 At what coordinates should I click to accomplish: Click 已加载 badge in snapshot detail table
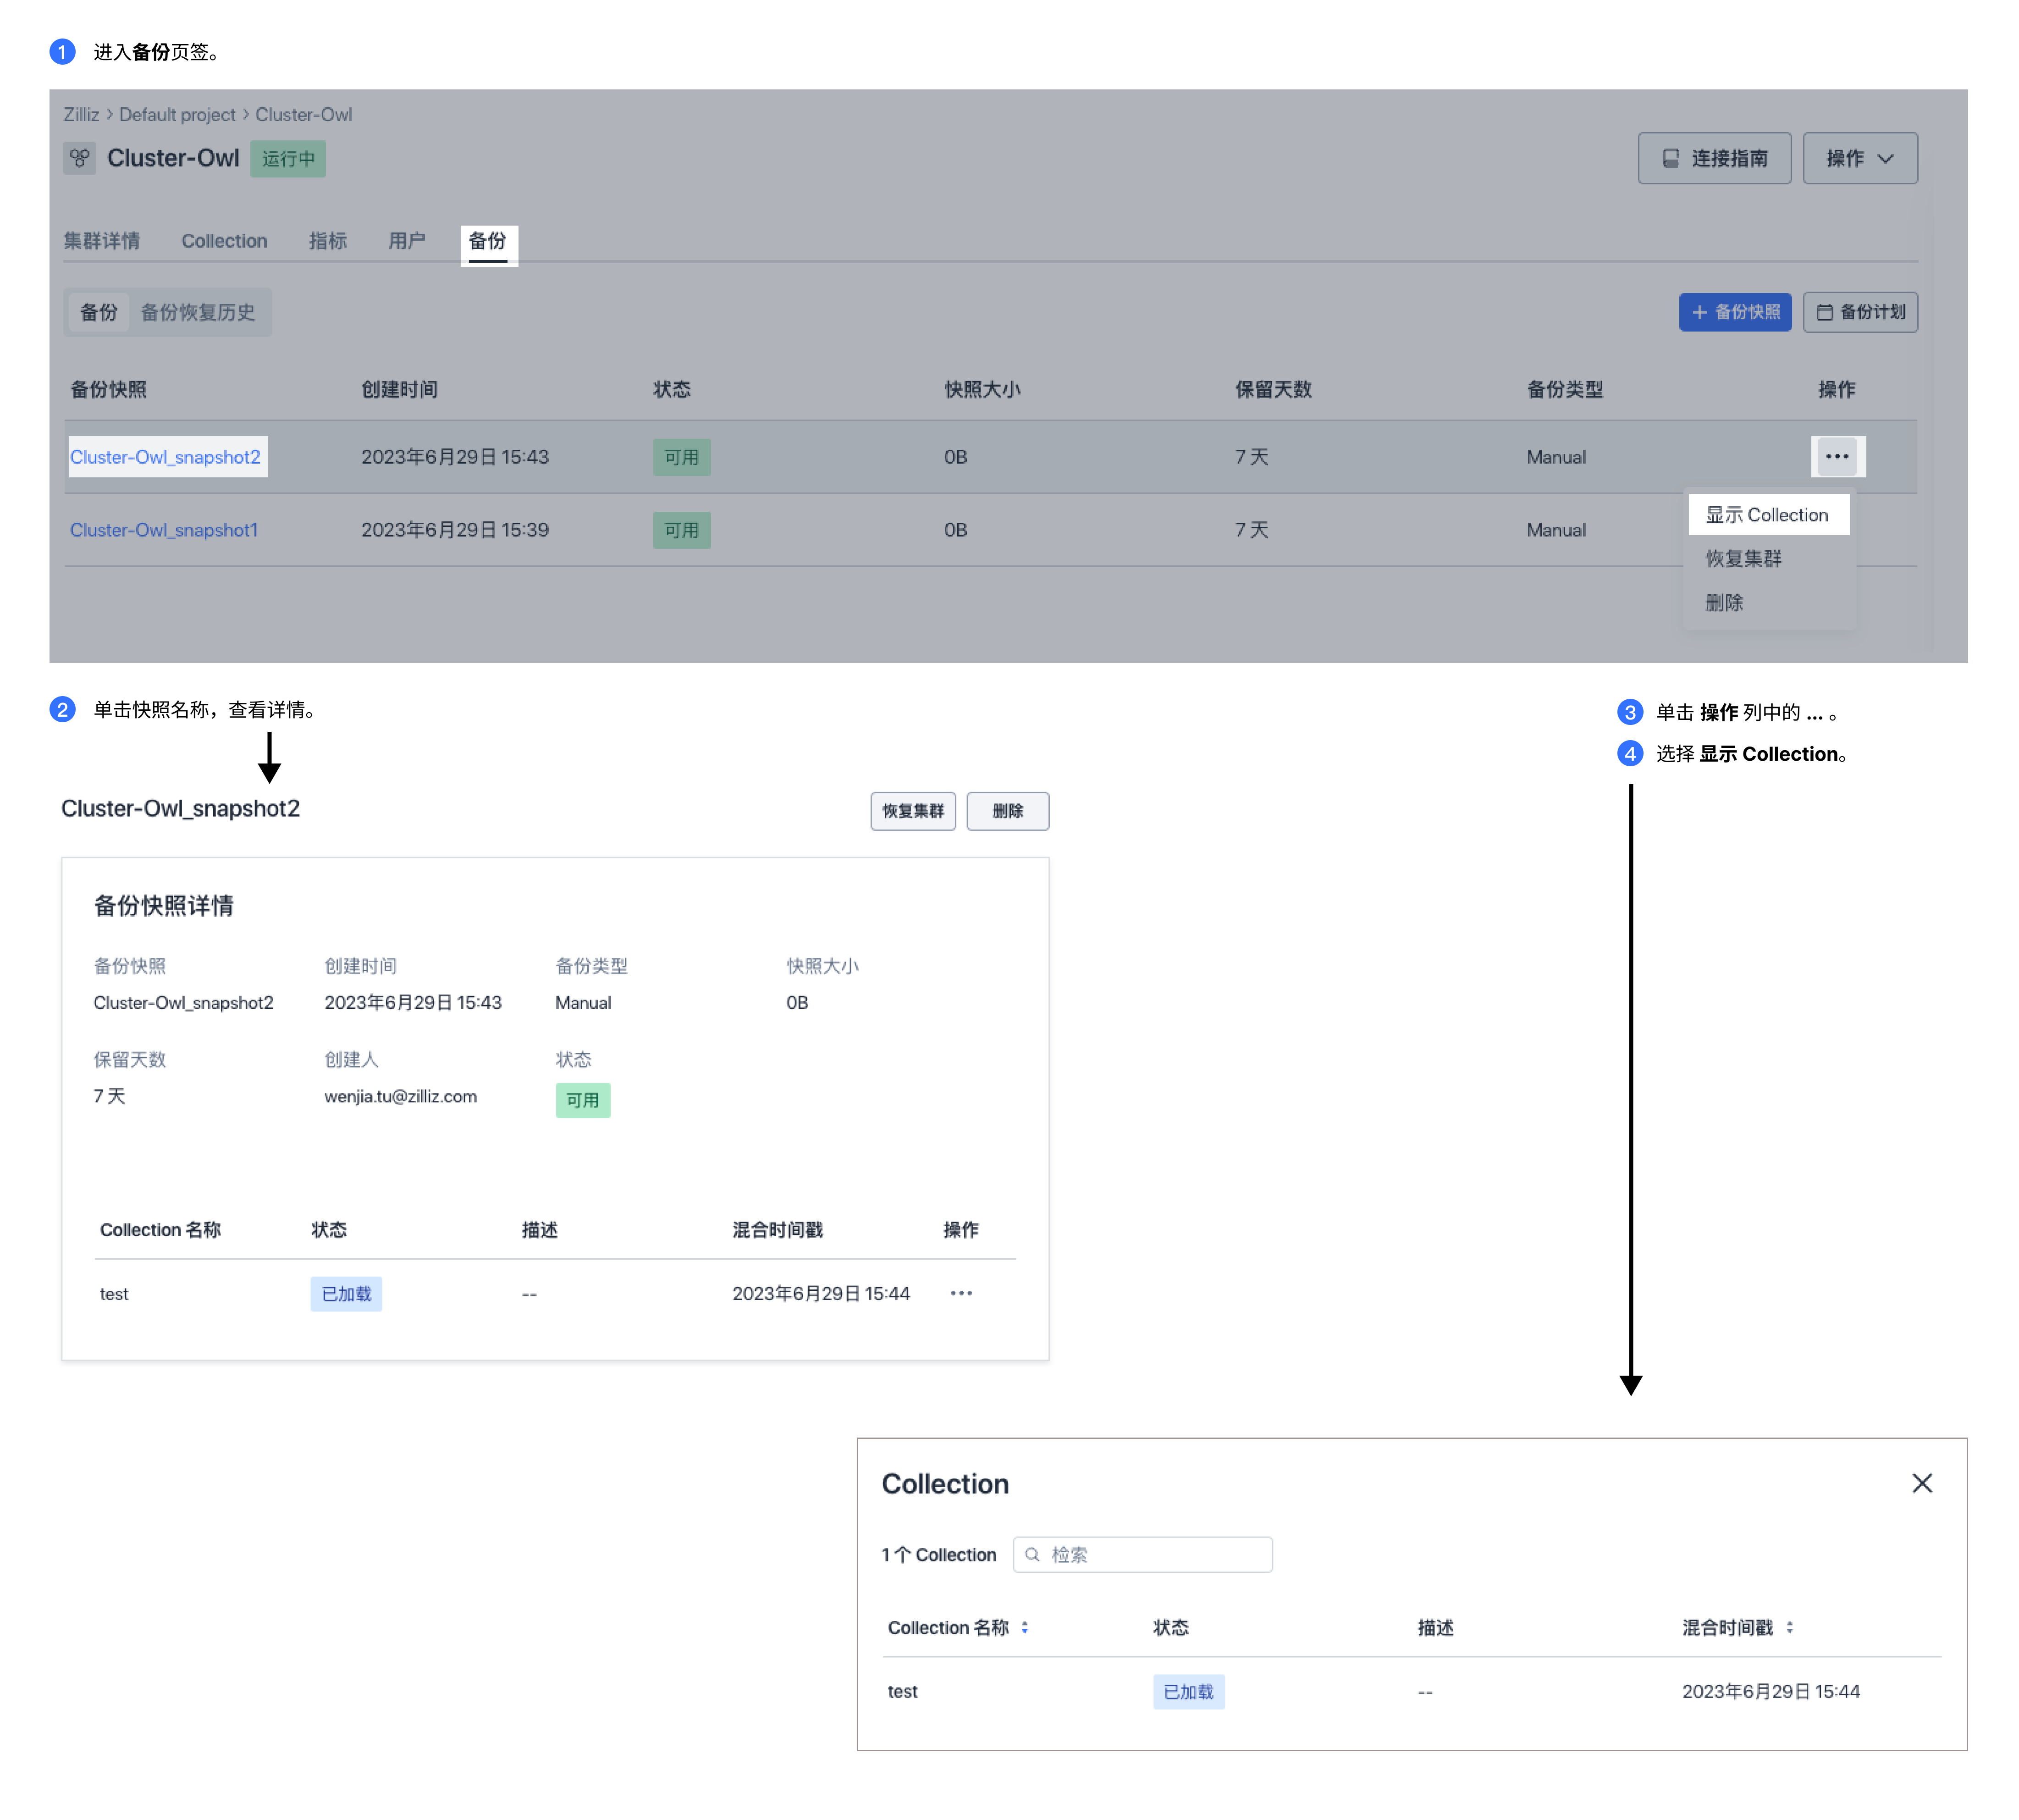pos(346,1294)
